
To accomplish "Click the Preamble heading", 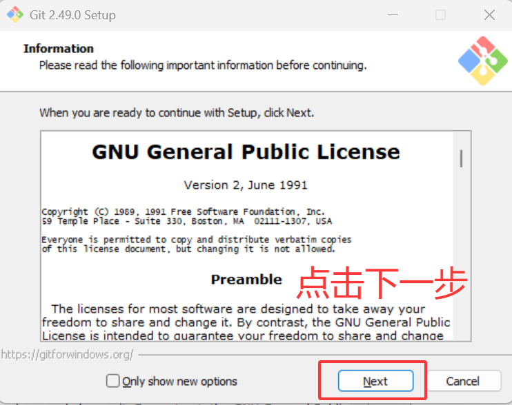I will click(x=246, y=280).
